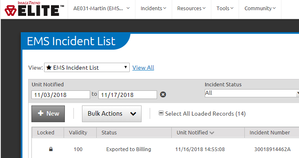
Task: Click the Unit Notified end date field
Action: tap(128, 94)
